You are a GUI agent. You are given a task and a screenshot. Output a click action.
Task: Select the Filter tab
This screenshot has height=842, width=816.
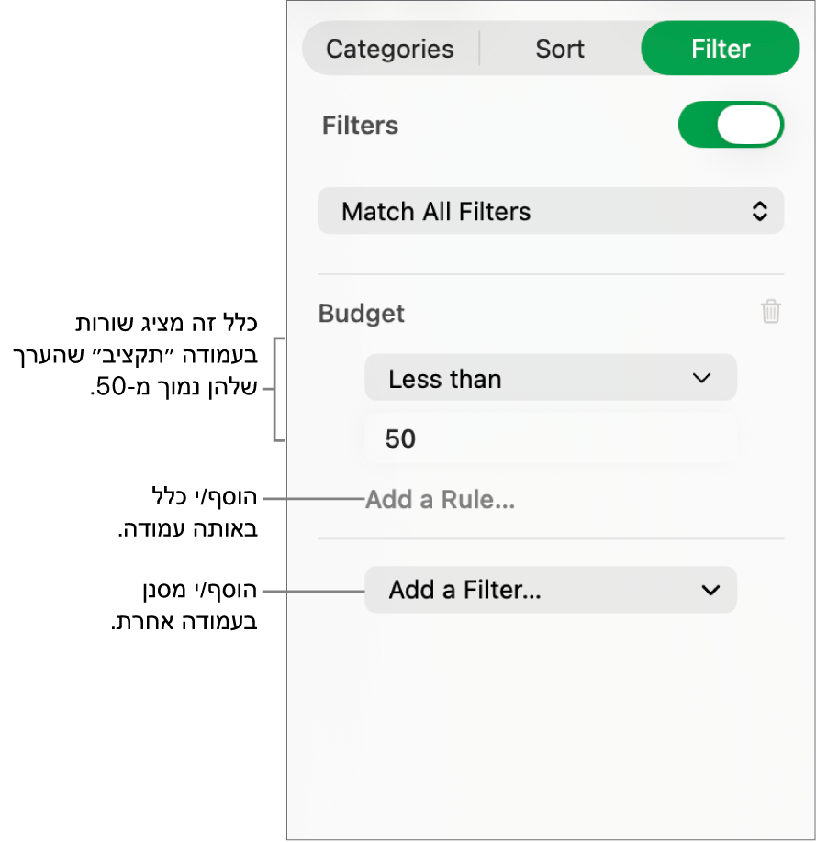tap(721, 49)
